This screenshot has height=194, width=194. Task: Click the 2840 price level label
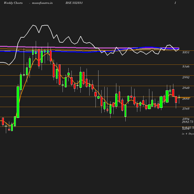[x=186, y=88]
